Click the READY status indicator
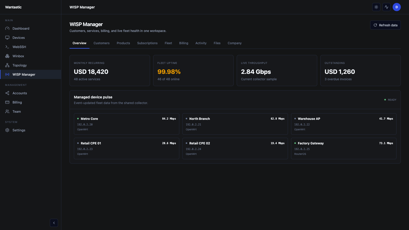The image size is (409, 230). pos(390,100)
